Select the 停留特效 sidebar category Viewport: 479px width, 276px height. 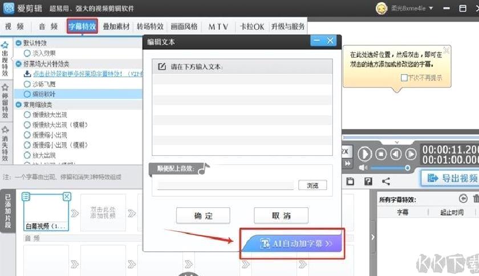pos(5,101)
